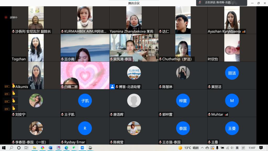Select Yasmina Zhanybekova's video tile
Screen dimensions: 268x151
pos(134,20)
